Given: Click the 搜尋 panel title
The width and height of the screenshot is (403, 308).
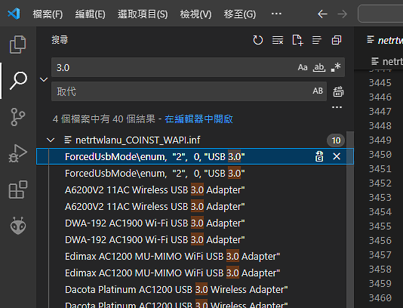Looking at the screenshot, I should coord(60,40).
